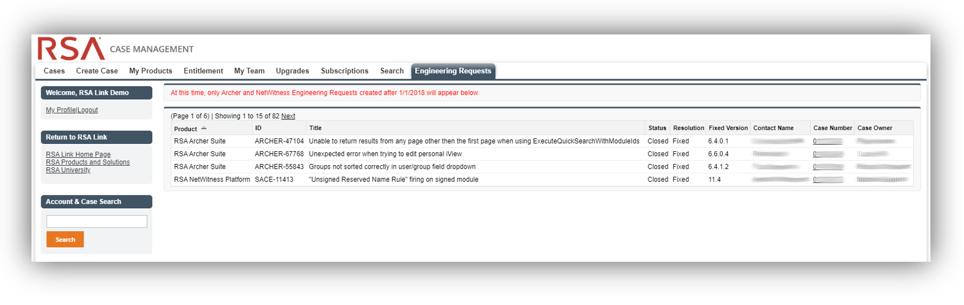Switch to My Products tab
The image size is (964, 305).
tap(151, 71)
